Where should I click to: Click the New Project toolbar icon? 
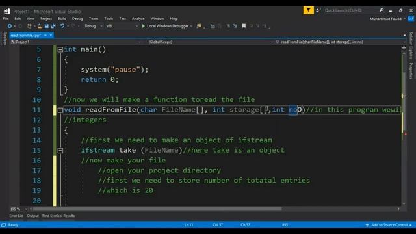click(29, 26)
